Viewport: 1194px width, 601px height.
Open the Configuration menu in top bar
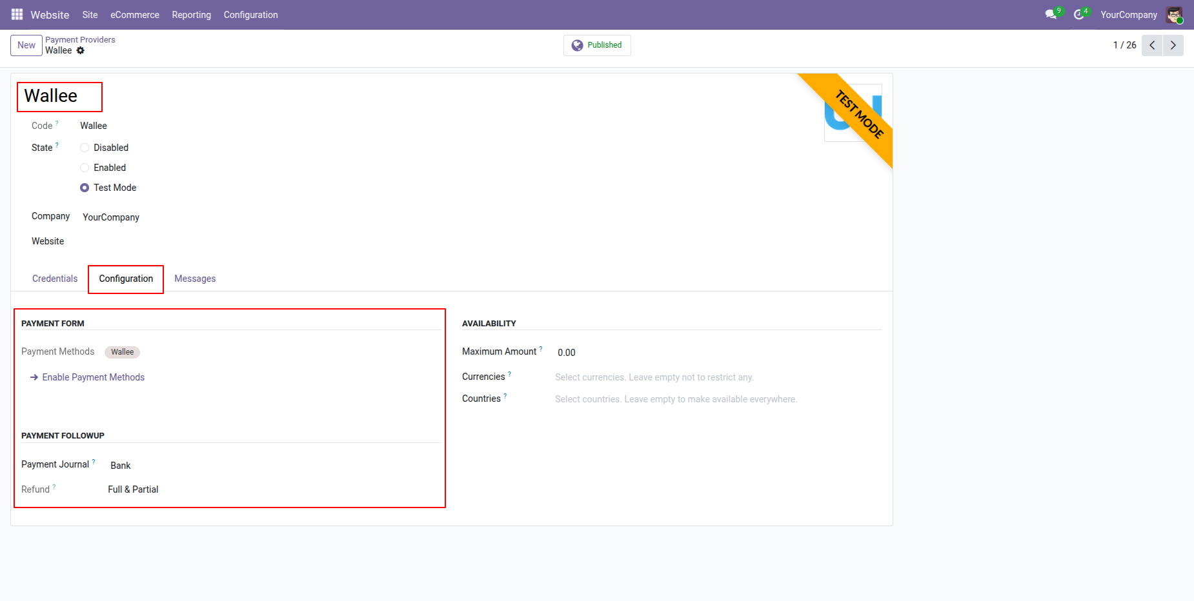pos(250,15)
